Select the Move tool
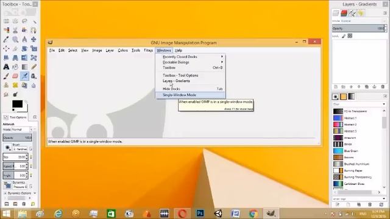Screen dimensions: 390x219 click(x=34, y=40)
